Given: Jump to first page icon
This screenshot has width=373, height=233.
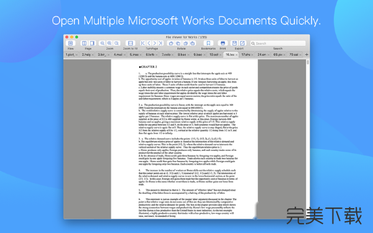Looking at the screenshot, I should tap(143, 43).
